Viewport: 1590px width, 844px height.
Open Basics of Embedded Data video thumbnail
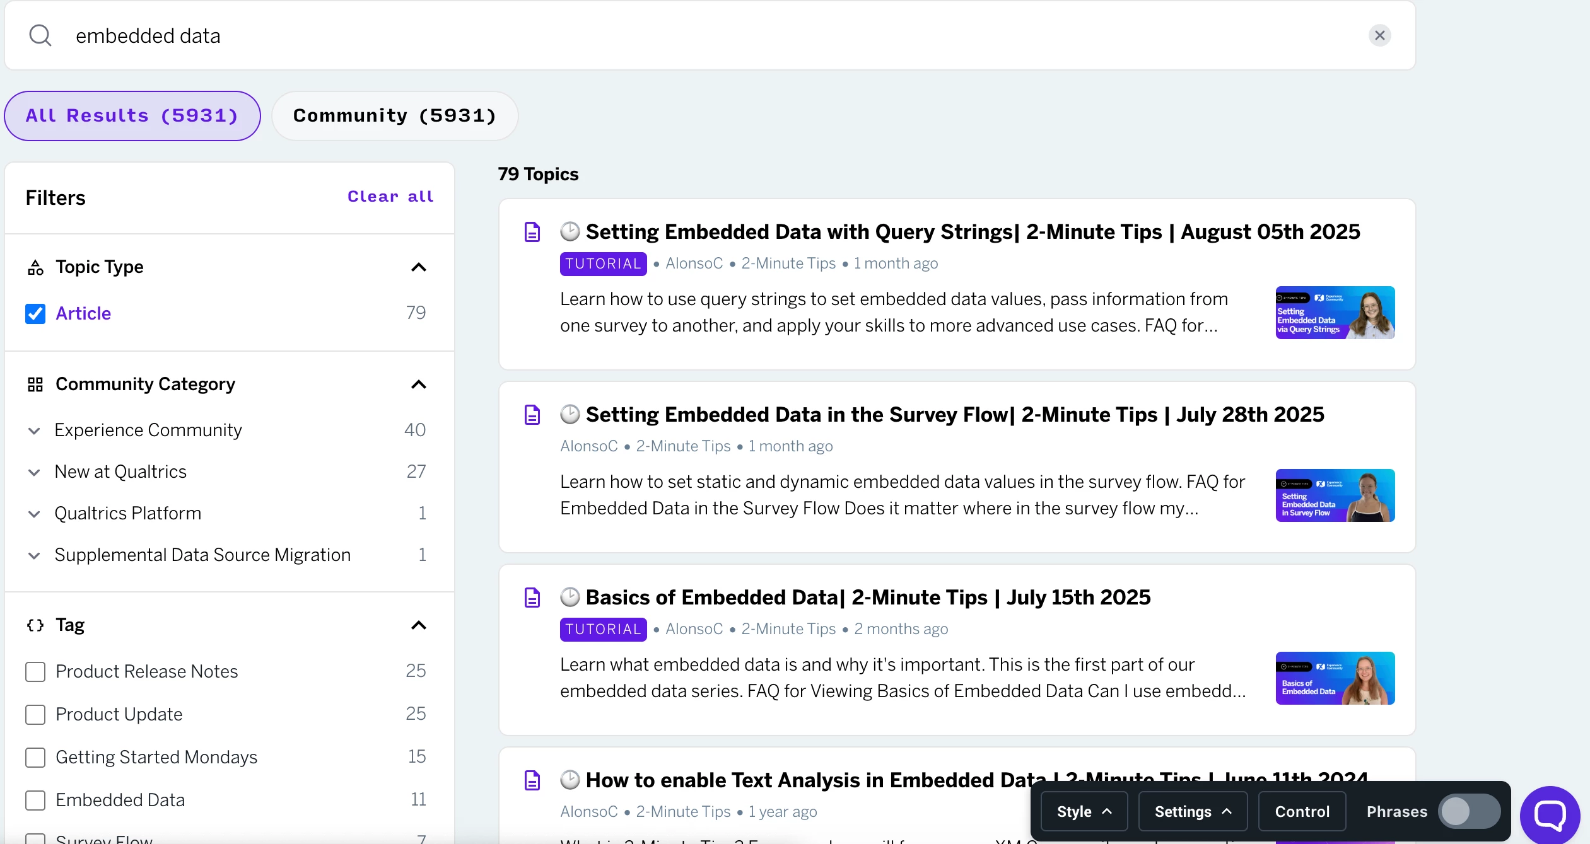click(1335, 678)
